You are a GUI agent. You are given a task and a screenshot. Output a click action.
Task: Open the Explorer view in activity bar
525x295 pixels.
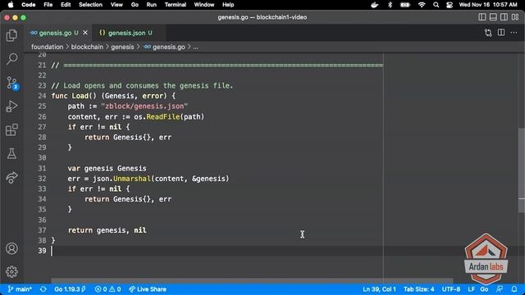click(x=11, y=35)
